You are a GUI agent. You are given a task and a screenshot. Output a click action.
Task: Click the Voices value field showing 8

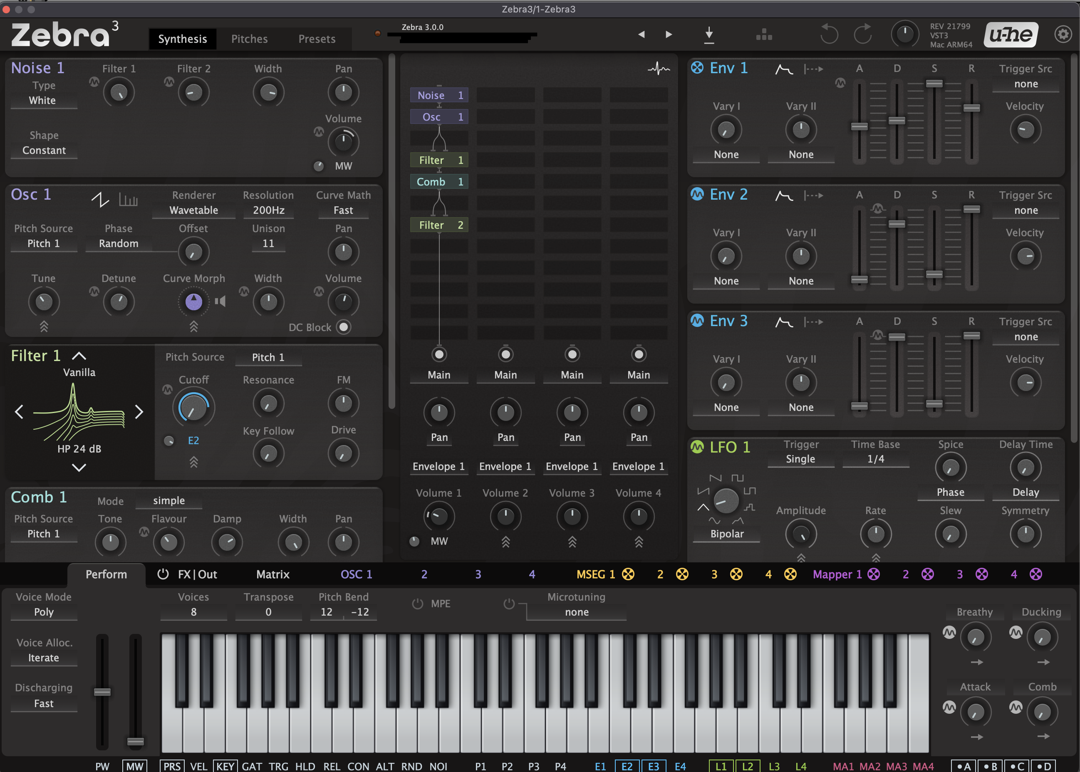tap(193, 612)
